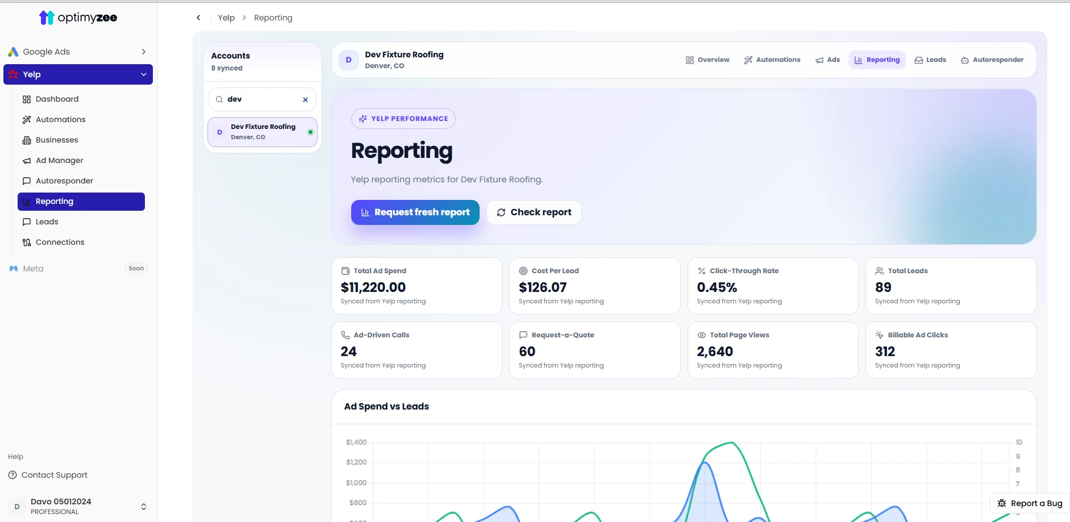Click the 2,640 page views value

click(715, 352)
